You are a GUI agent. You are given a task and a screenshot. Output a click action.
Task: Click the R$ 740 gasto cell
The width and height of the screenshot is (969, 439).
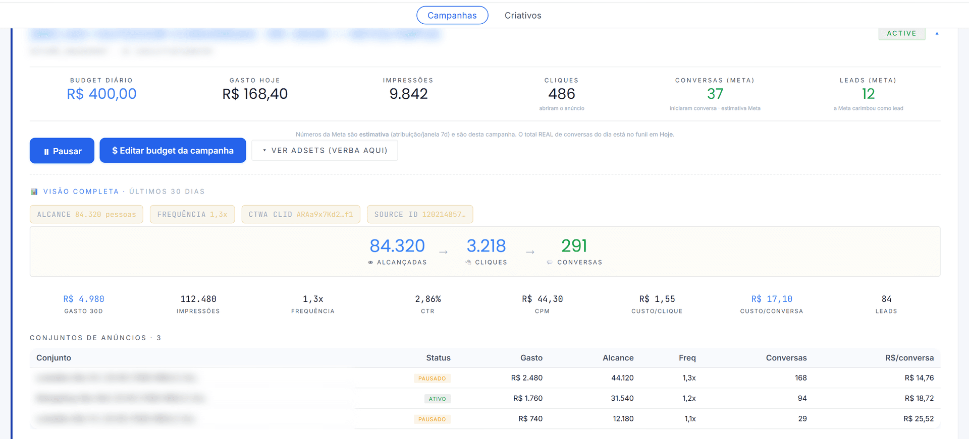tap(530, 419)
